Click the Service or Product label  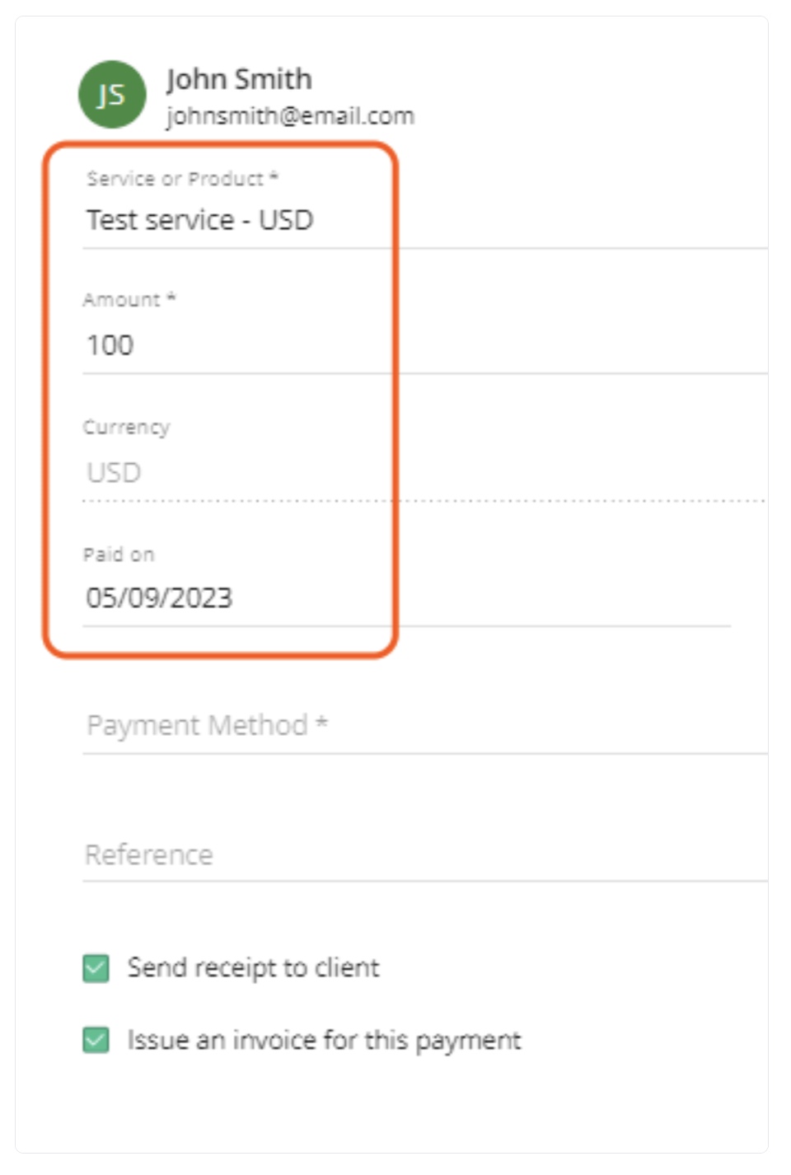pos(182,179)
